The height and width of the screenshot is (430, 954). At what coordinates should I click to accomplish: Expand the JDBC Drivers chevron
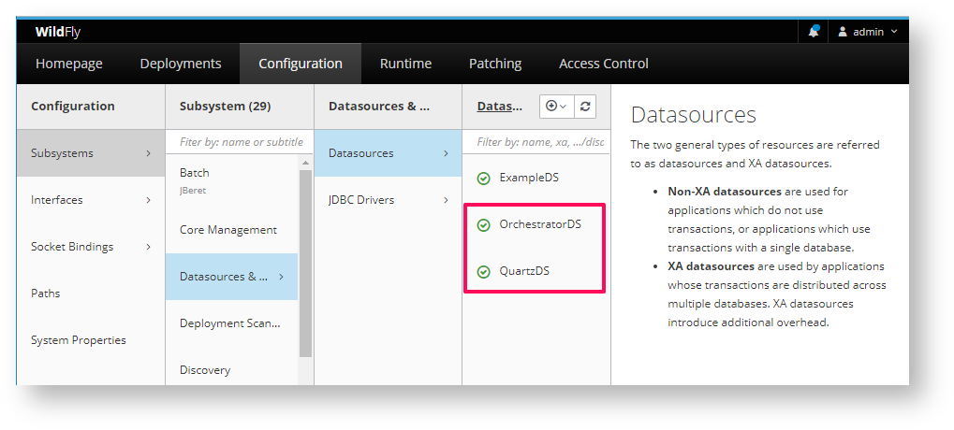click(x=446, y=200)
